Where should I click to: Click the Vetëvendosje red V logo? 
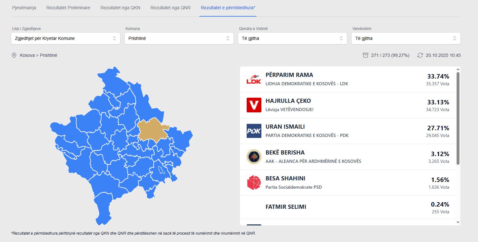[254, 105]
